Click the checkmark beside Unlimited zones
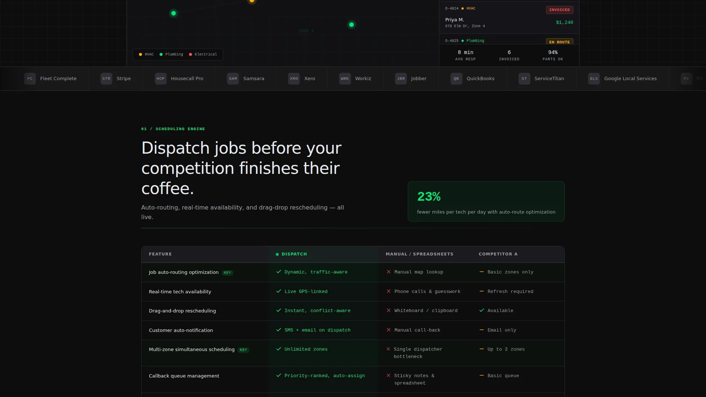This screenshot has width=706, height=397. 279,349
